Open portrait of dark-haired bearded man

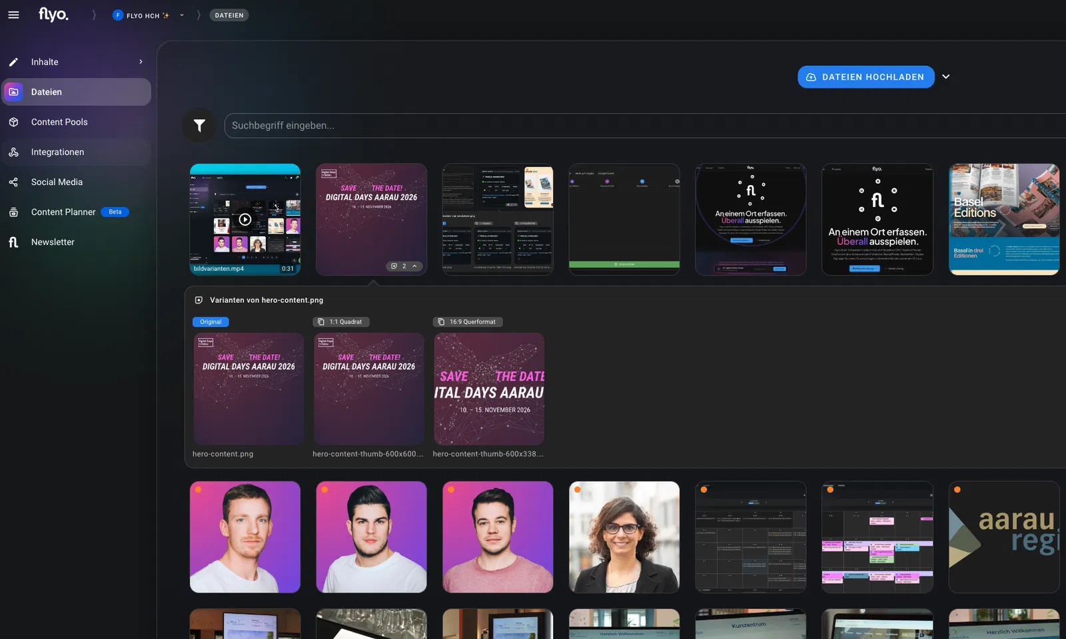pyautogui.click(x=371, y=537)
